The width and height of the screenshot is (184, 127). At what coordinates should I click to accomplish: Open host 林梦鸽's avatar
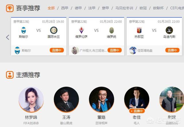click(x=31, y=99)
